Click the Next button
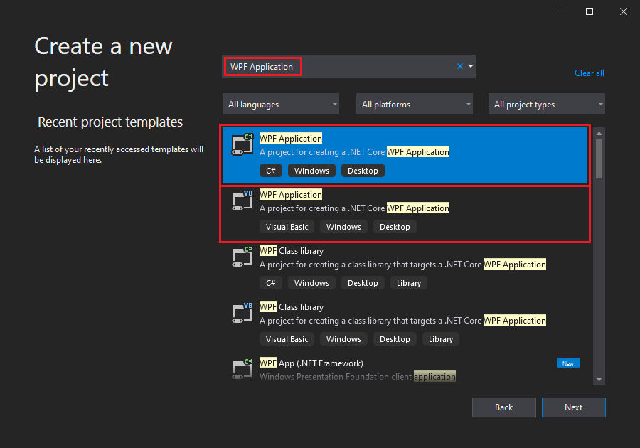 point(573,407)
